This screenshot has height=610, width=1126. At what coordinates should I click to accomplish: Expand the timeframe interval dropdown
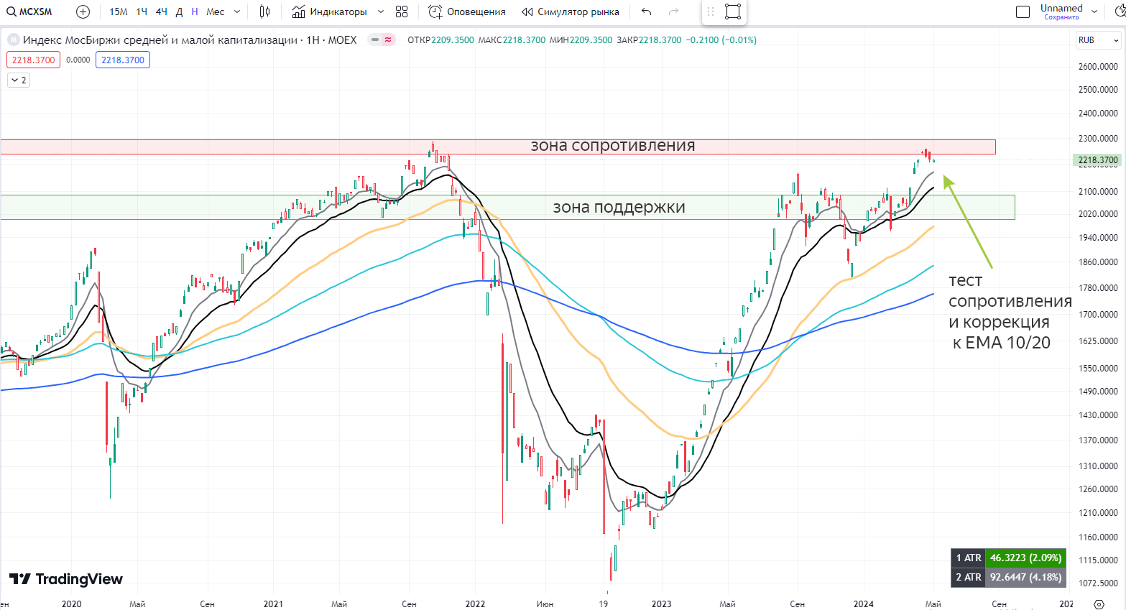coord(237,11)
